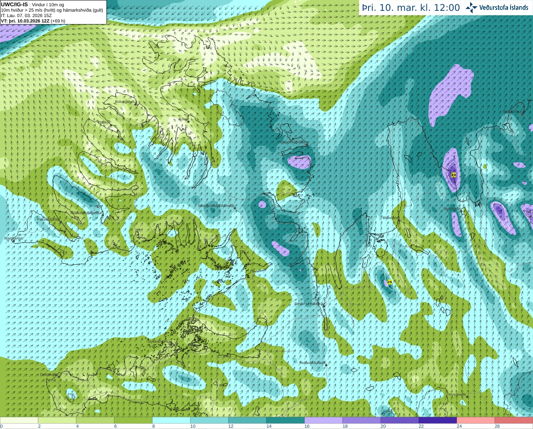Select the 12–14 m/s teal swatch
This screenshot has height=429, width=533.
click(247, 420)
